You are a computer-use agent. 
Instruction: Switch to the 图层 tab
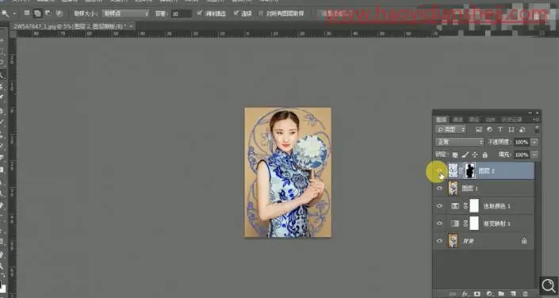pyautogui.click(x=442, y=120)
